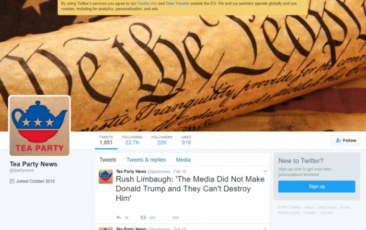Open the Likes 919 page
This screenshot has width=366, height=230.
coord(186,140)
